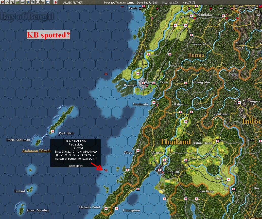
Task: Click the cloud weather toolbar icon
Action: coord(48,2)
